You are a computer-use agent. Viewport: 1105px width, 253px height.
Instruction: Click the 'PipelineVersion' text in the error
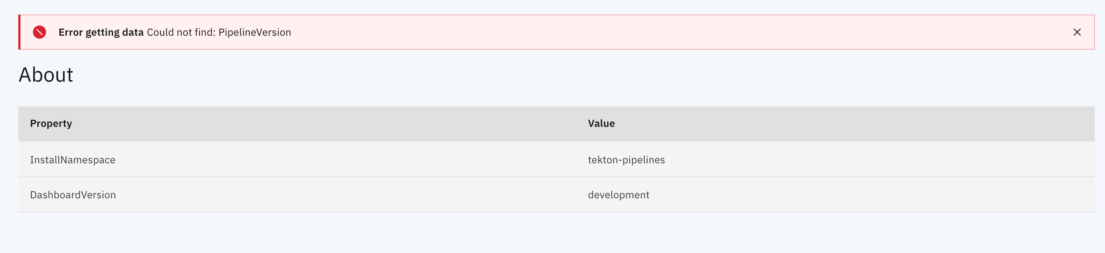255,32
